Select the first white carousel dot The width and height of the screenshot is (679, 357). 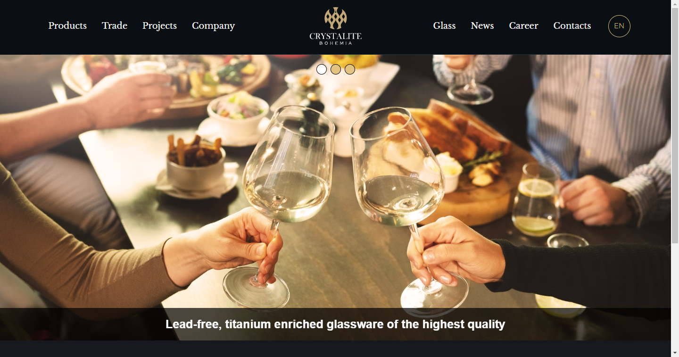click(x=322, y=69)
